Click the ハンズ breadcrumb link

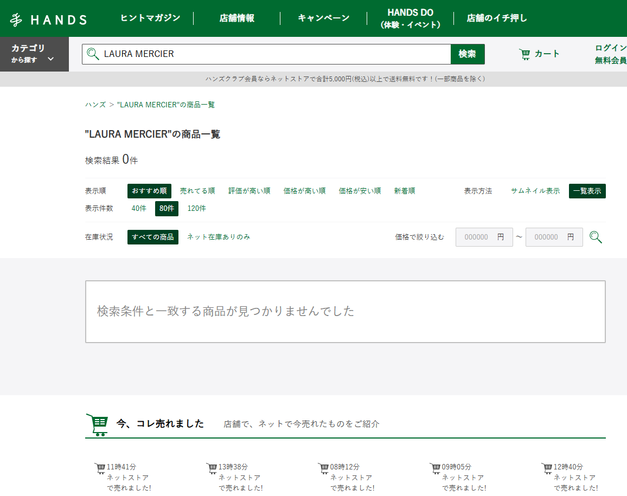coord(95,105)
